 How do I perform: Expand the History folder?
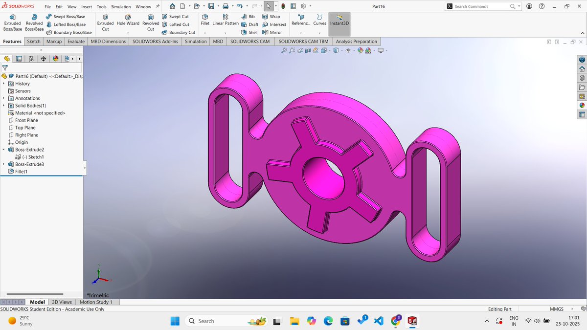[x=4, y=84]
